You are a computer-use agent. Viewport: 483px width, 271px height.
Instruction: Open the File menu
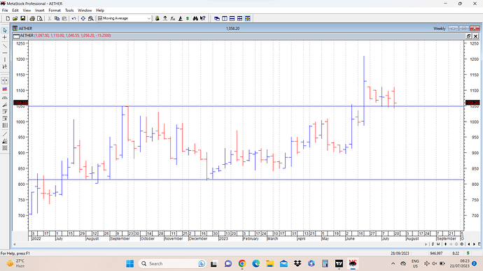[5, 10]
